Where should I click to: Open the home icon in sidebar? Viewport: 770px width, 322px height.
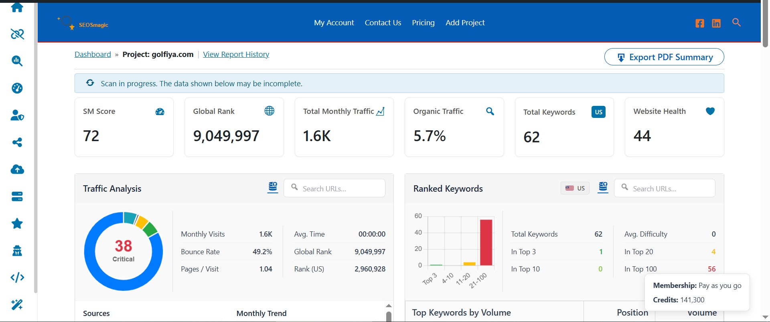pos(17,7)
